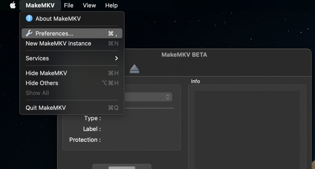315x169 pixels.
Task: Quit MakeMKV from the menu
Action: [72, 108]
